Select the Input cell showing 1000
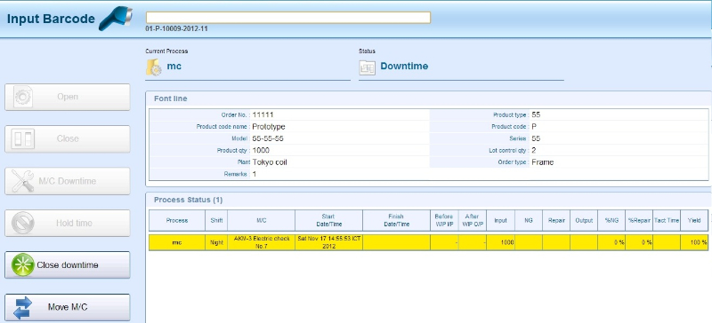Image resolution: width=712 pixels, height=323 pixels. coord(500,242)
